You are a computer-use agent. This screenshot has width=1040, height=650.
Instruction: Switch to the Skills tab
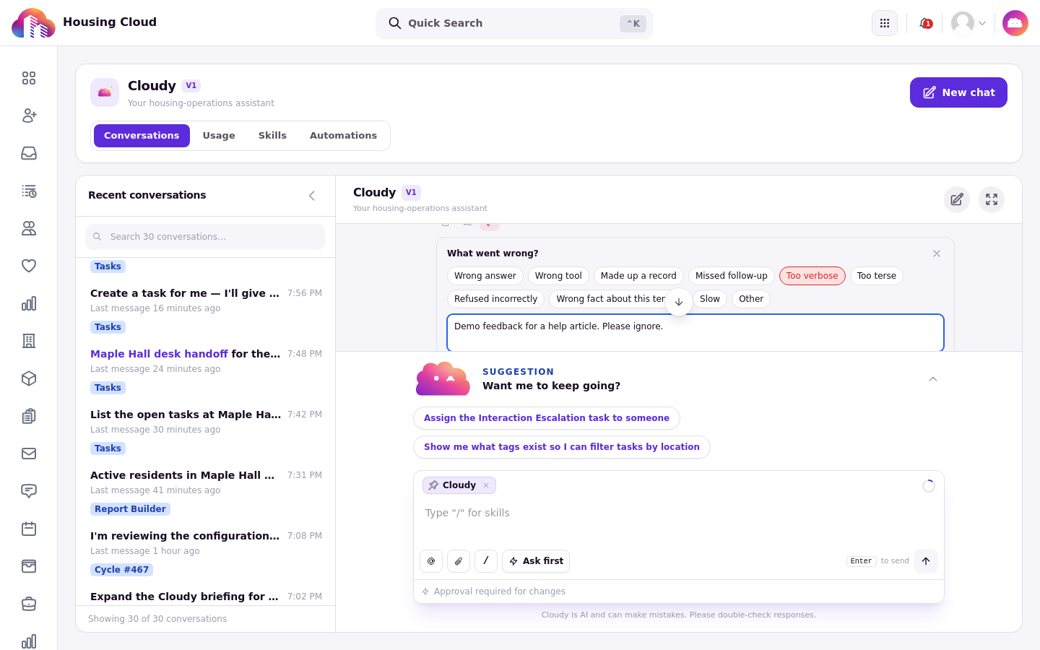point(272,136)
